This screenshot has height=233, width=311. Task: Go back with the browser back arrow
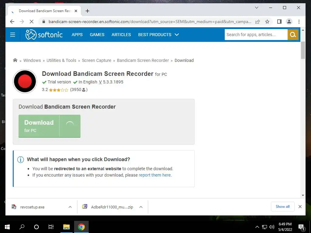tap(12, 22)
